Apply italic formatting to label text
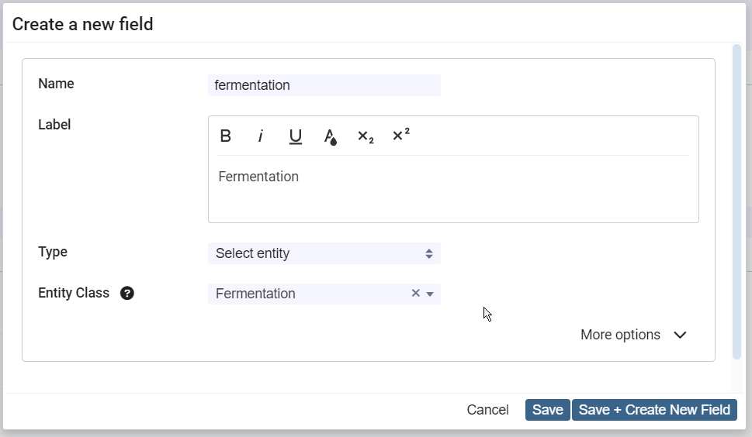The image size is (752, 437). tap(261, 136)
